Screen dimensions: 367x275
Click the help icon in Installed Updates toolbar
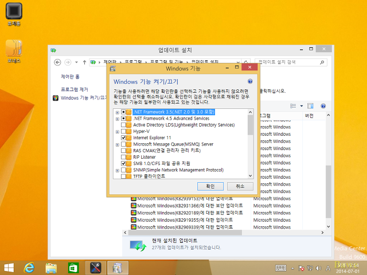pyautogui.click(x=323, y=106)
